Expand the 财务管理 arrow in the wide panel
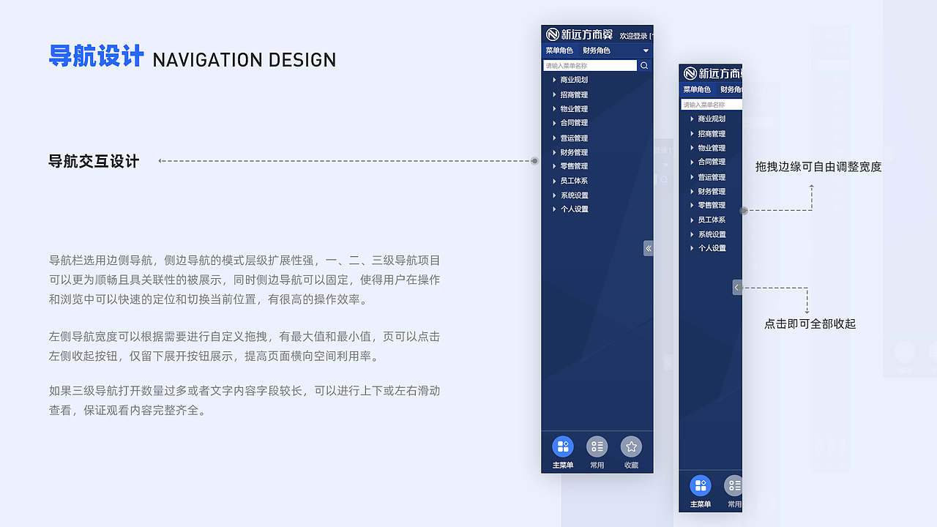This screenshot has height=527, width=937. pos(554,152)
